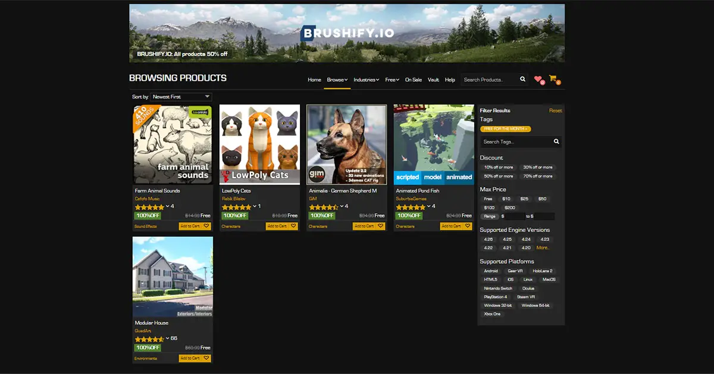
Task: Reset the filter results
Action: pyautogui.click(x=555, y=111)
